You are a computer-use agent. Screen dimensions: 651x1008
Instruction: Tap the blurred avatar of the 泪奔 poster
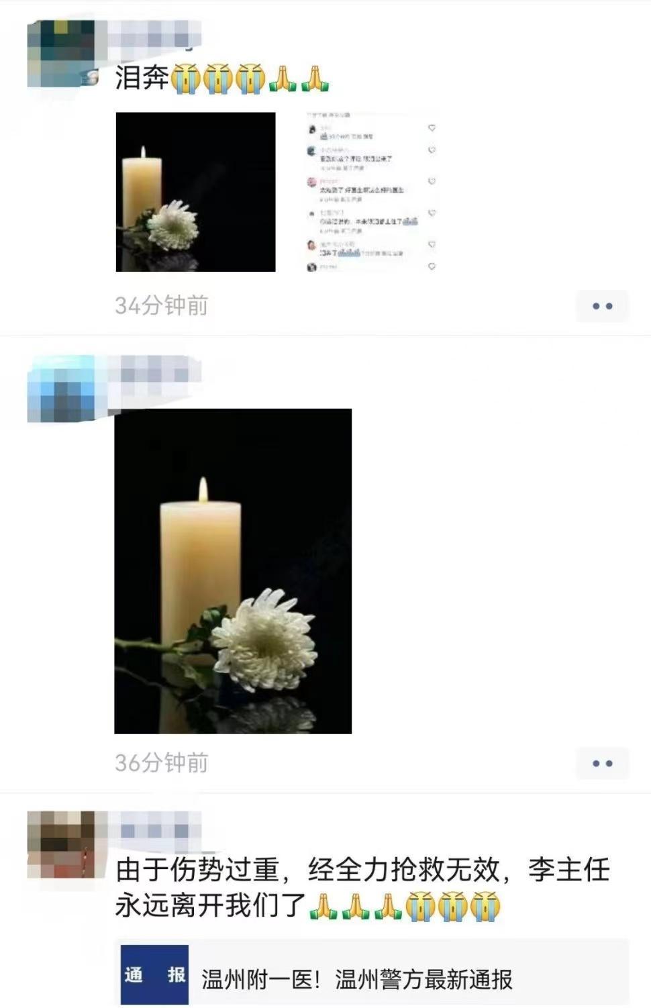point(62,54)
